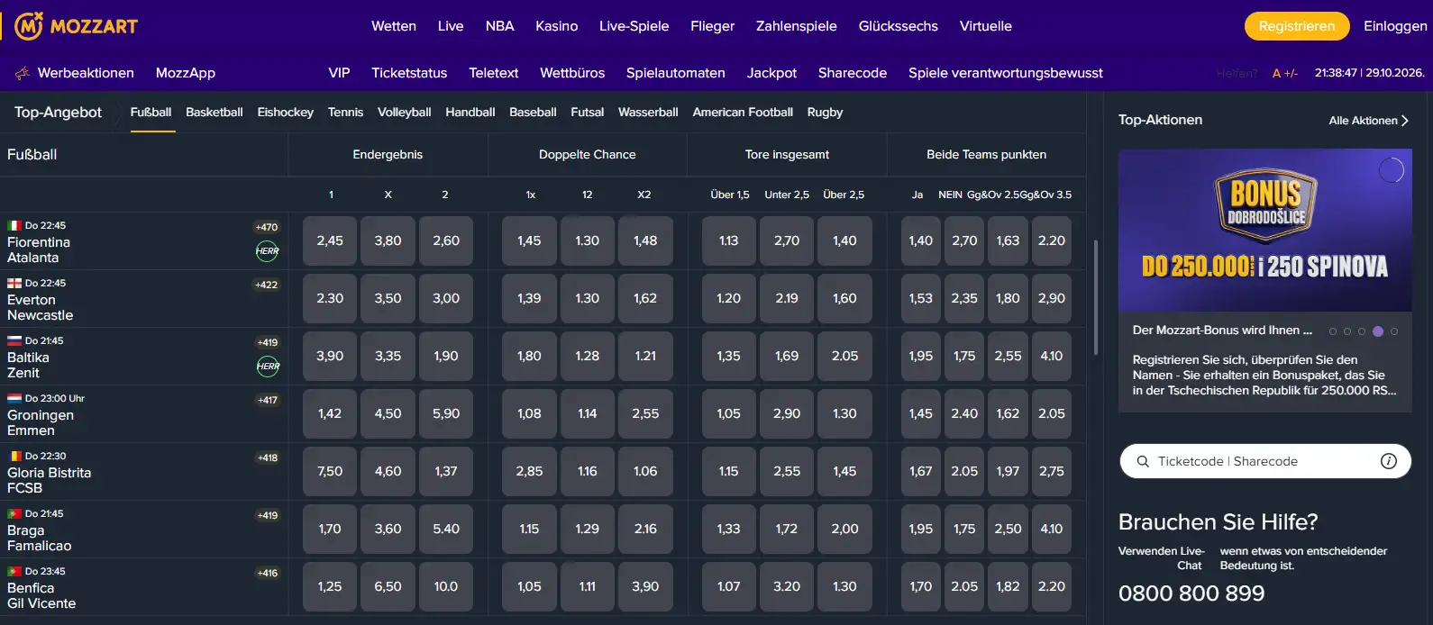The image size is (1433, 625).
Task: Open the Kasino menu item
Action: [557, 26]
